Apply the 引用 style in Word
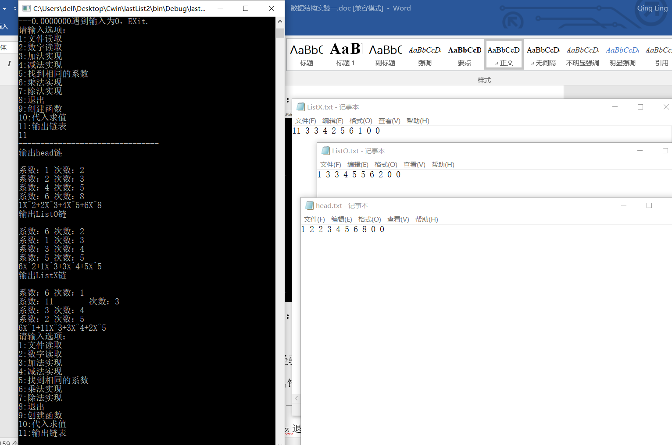This screenshot has width=672, height=445. (x=658, y=55)
